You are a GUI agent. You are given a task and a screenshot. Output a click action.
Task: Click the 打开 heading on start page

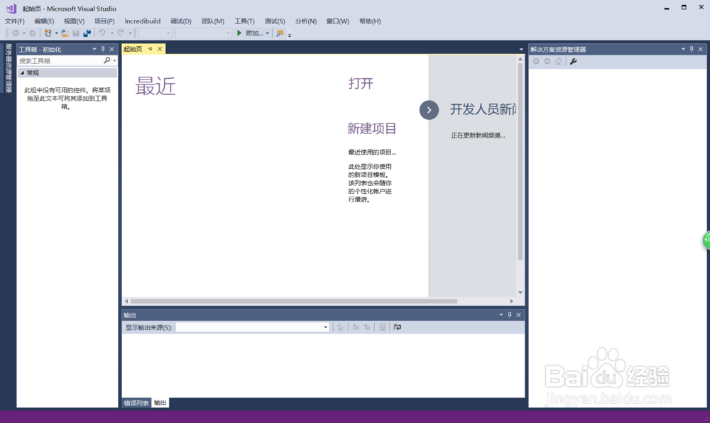point(361,83)
